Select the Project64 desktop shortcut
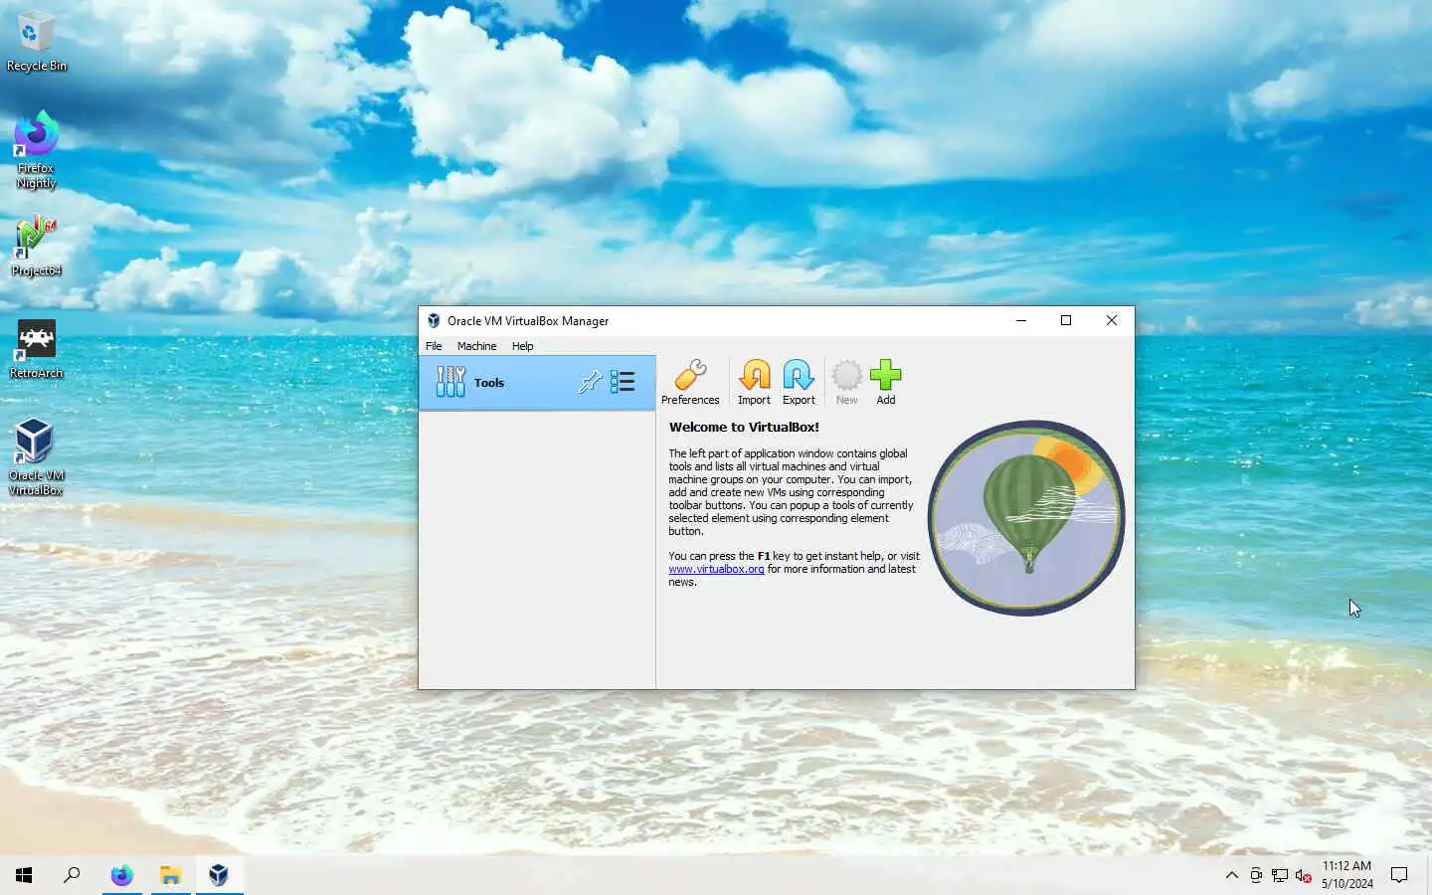The width and height of the screenshot is (1432, 895). point(37,247)
